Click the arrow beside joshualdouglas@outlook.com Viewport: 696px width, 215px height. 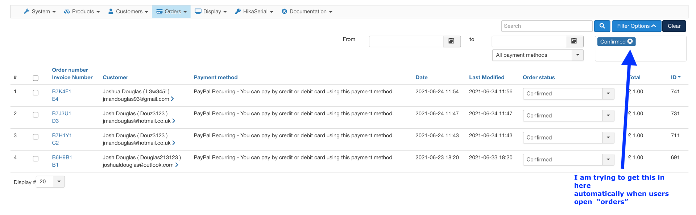(x=177, y=165)
